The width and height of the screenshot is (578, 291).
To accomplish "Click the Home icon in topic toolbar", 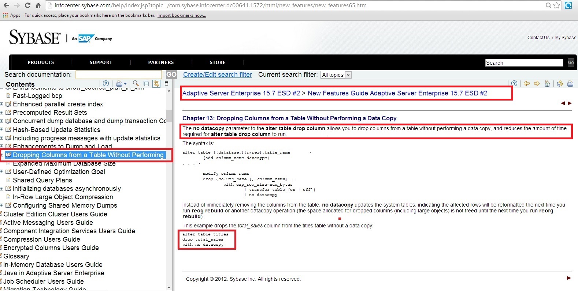I will 547,83.
